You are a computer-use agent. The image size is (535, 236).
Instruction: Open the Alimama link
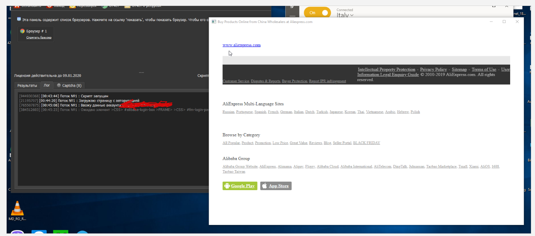285,166
